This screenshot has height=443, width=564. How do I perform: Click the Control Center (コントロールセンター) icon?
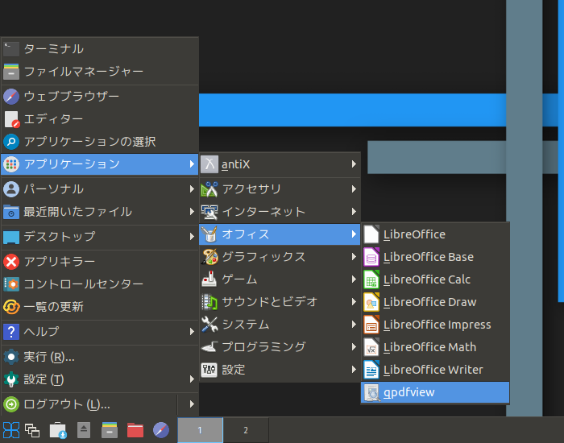click(11, 284)
